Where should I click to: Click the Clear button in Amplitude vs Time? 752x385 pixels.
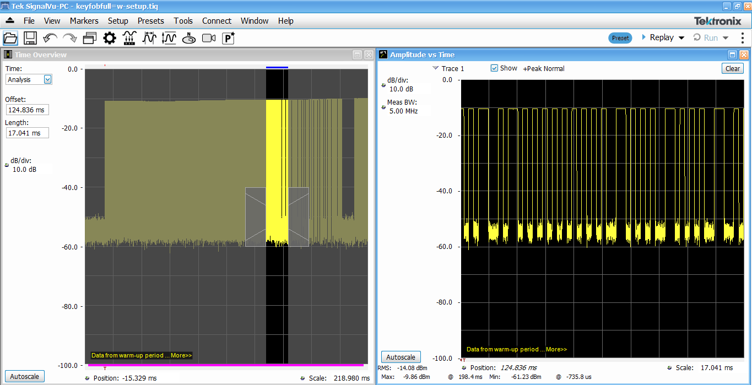tap(732, 68)
